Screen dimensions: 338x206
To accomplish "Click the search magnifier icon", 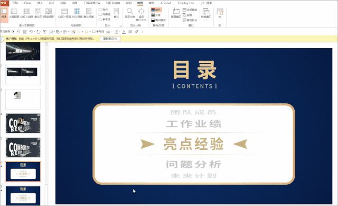I will tap(202, 3).
